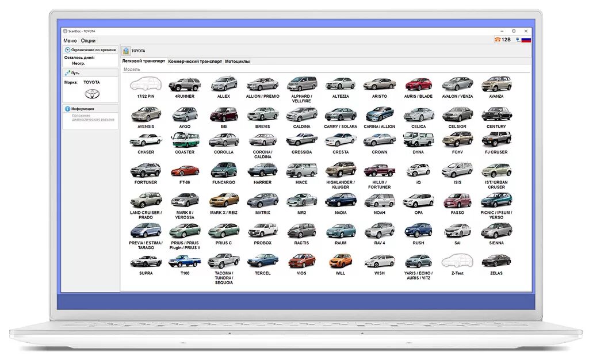This screenshot has height=360, width=589.
Task: Open the diagnostic connector position link
Action: [x=93, y=117]
